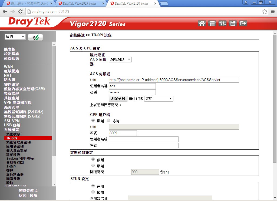Image resolution: width=277 pixels, height=201 pixels.
Task: Select 停用 radio under CPE 用戶端
Action: [108, 120]
